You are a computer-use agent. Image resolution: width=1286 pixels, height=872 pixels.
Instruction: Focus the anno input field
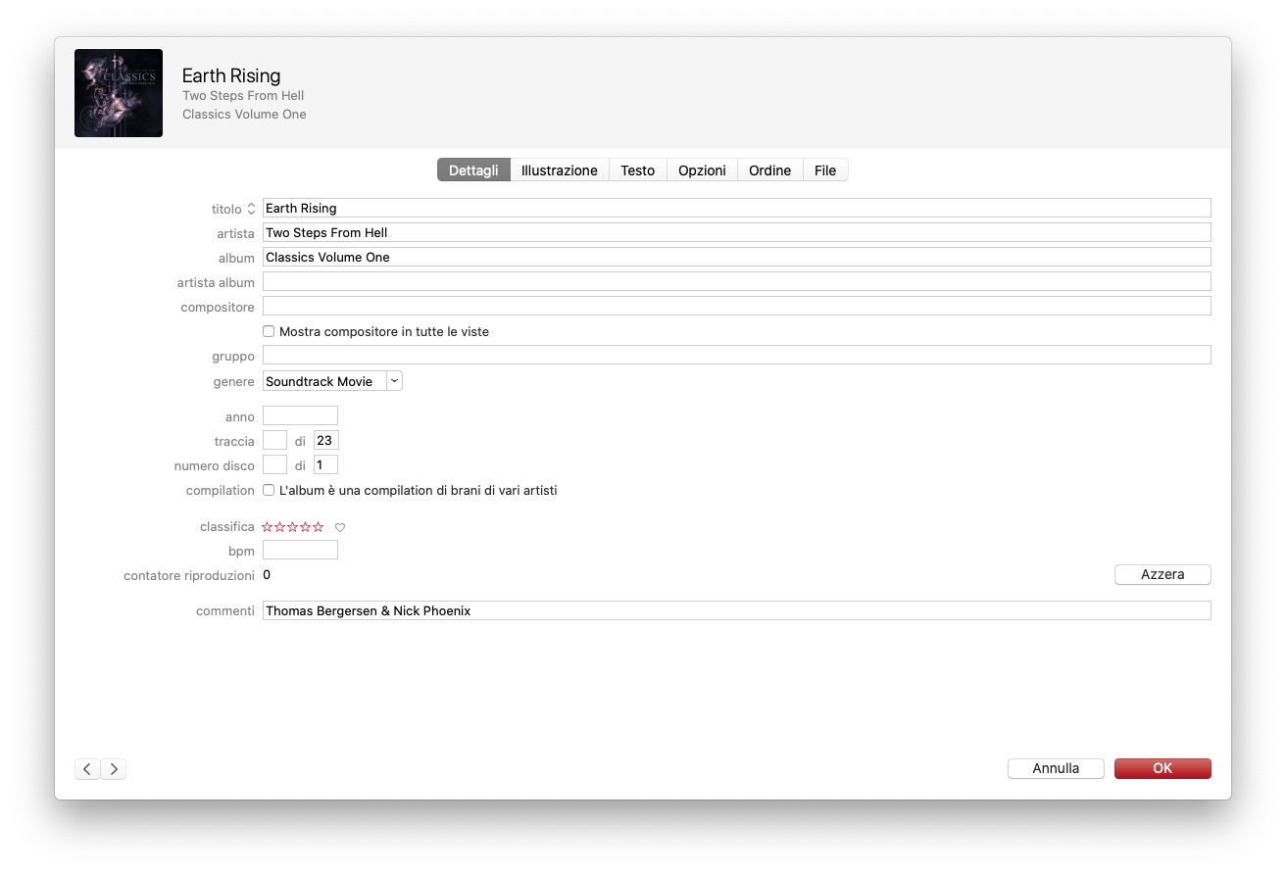pos(300,416)
